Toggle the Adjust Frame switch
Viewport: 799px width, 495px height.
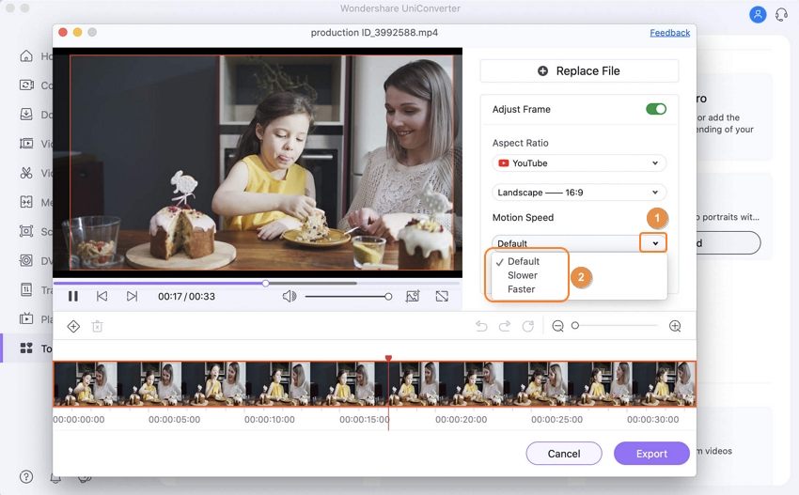656,109
